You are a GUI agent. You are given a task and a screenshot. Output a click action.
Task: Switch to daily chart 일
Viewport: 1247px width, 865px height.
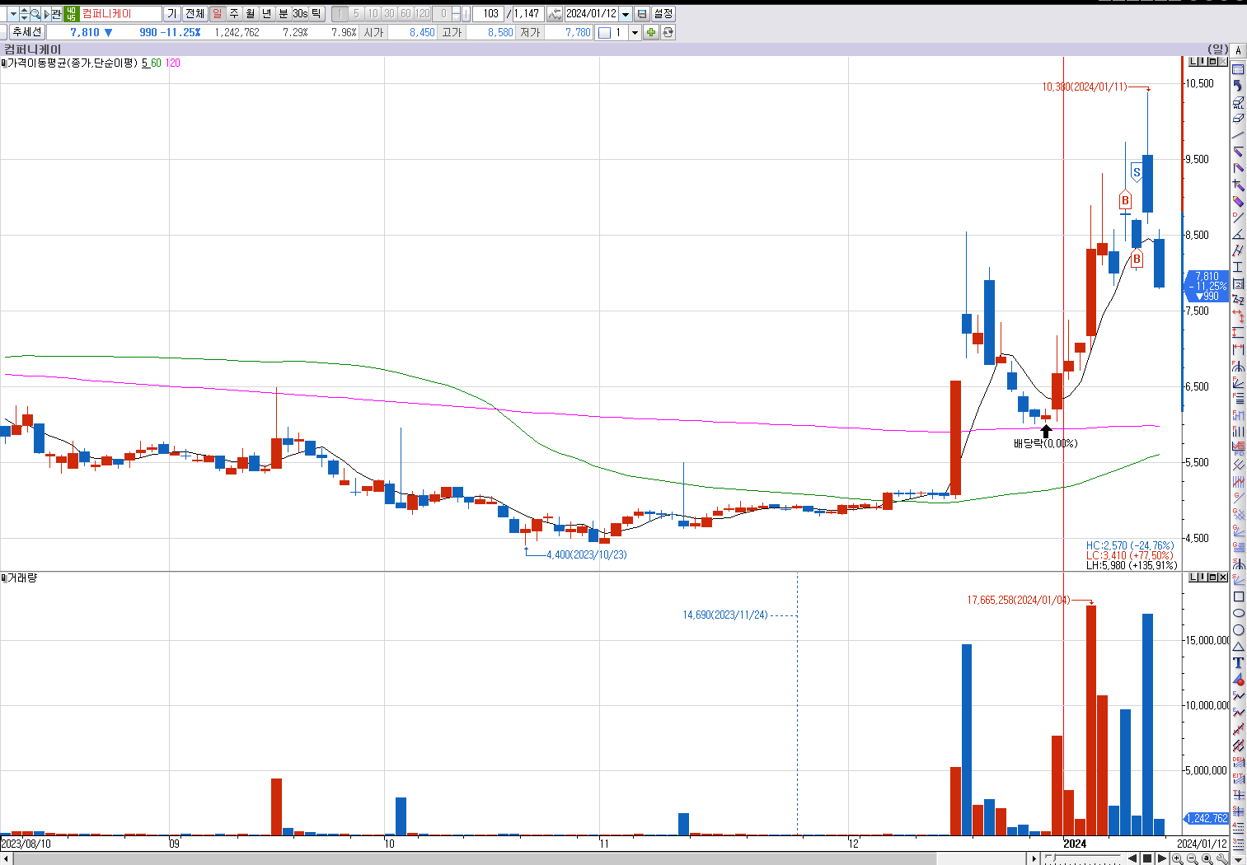(217, 14)
